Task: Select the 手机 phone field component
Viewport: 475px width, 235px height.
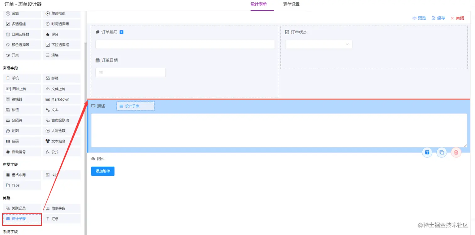Action: [22, 78]
